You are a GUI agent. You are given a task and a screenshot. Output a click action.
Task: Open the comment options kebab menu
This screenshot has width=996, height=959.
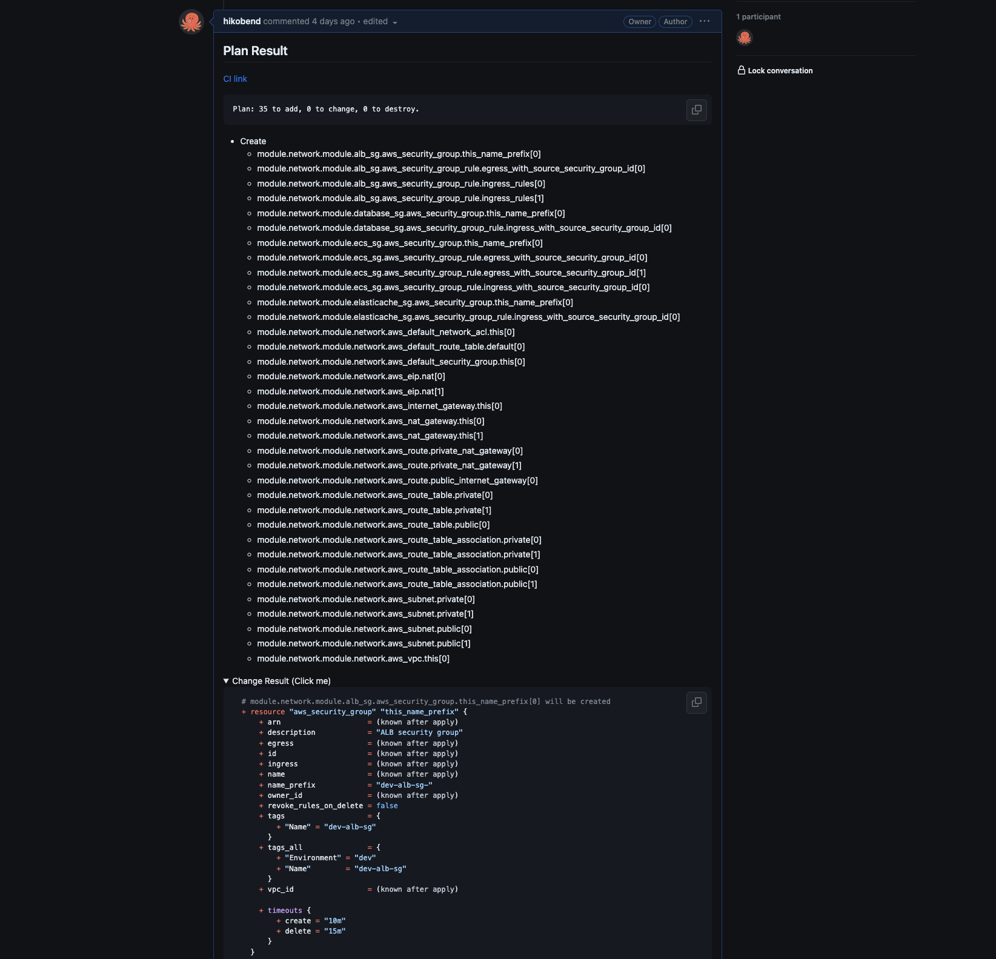(705, 21)
